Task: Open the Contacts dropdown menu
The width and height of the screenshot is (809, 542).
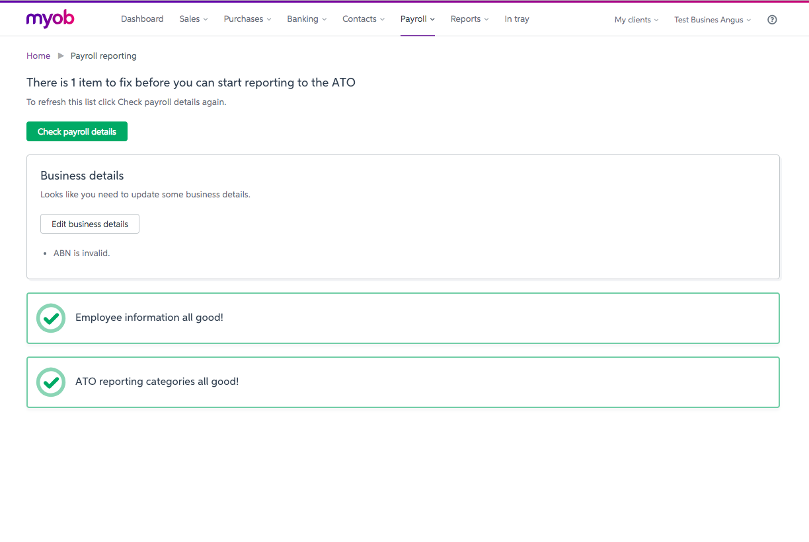Action: click(364, 19)
